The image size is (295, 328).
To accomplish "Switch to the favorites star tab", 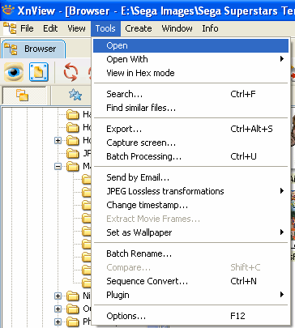I will (x=75, y=95).
